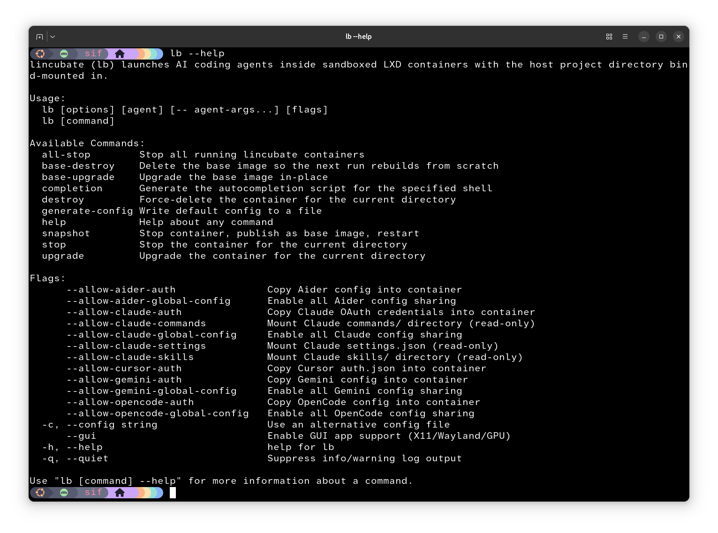Click the home icon in top prompt

(120, 53)
